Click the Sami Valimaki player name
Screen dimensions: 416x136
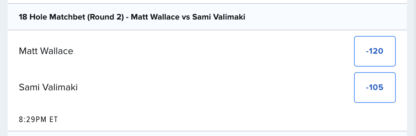point(48,87)
